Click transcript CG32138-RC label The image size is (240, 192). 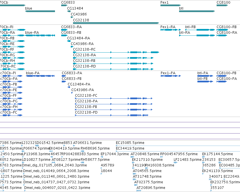tap(84, 49)
